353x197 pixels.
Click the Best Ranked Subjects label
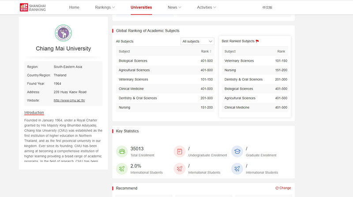238,41
